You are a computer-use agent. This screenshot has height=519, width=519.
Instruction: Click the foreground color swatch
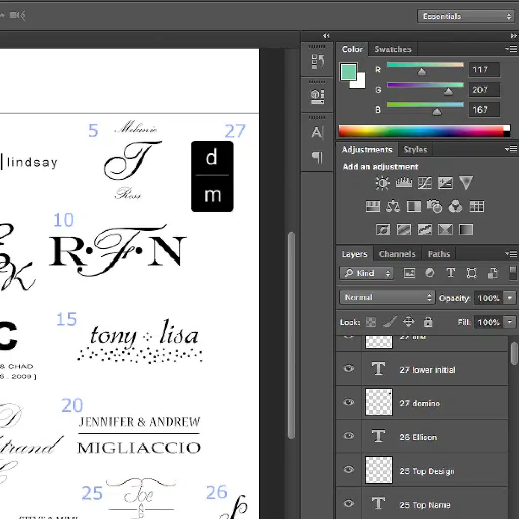pos(348,72)
